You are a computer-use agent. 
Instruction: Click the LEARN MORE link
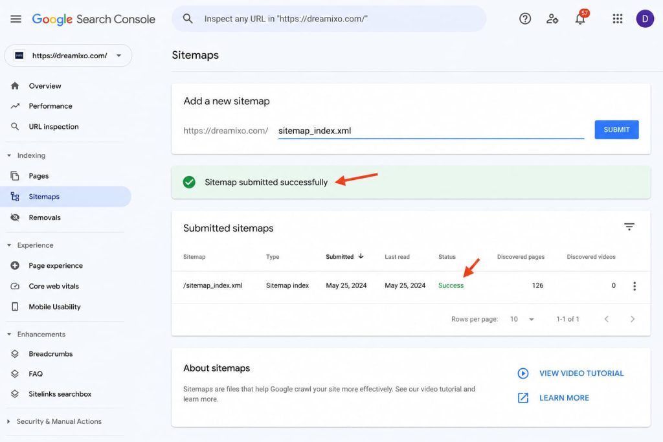[564, 397]
